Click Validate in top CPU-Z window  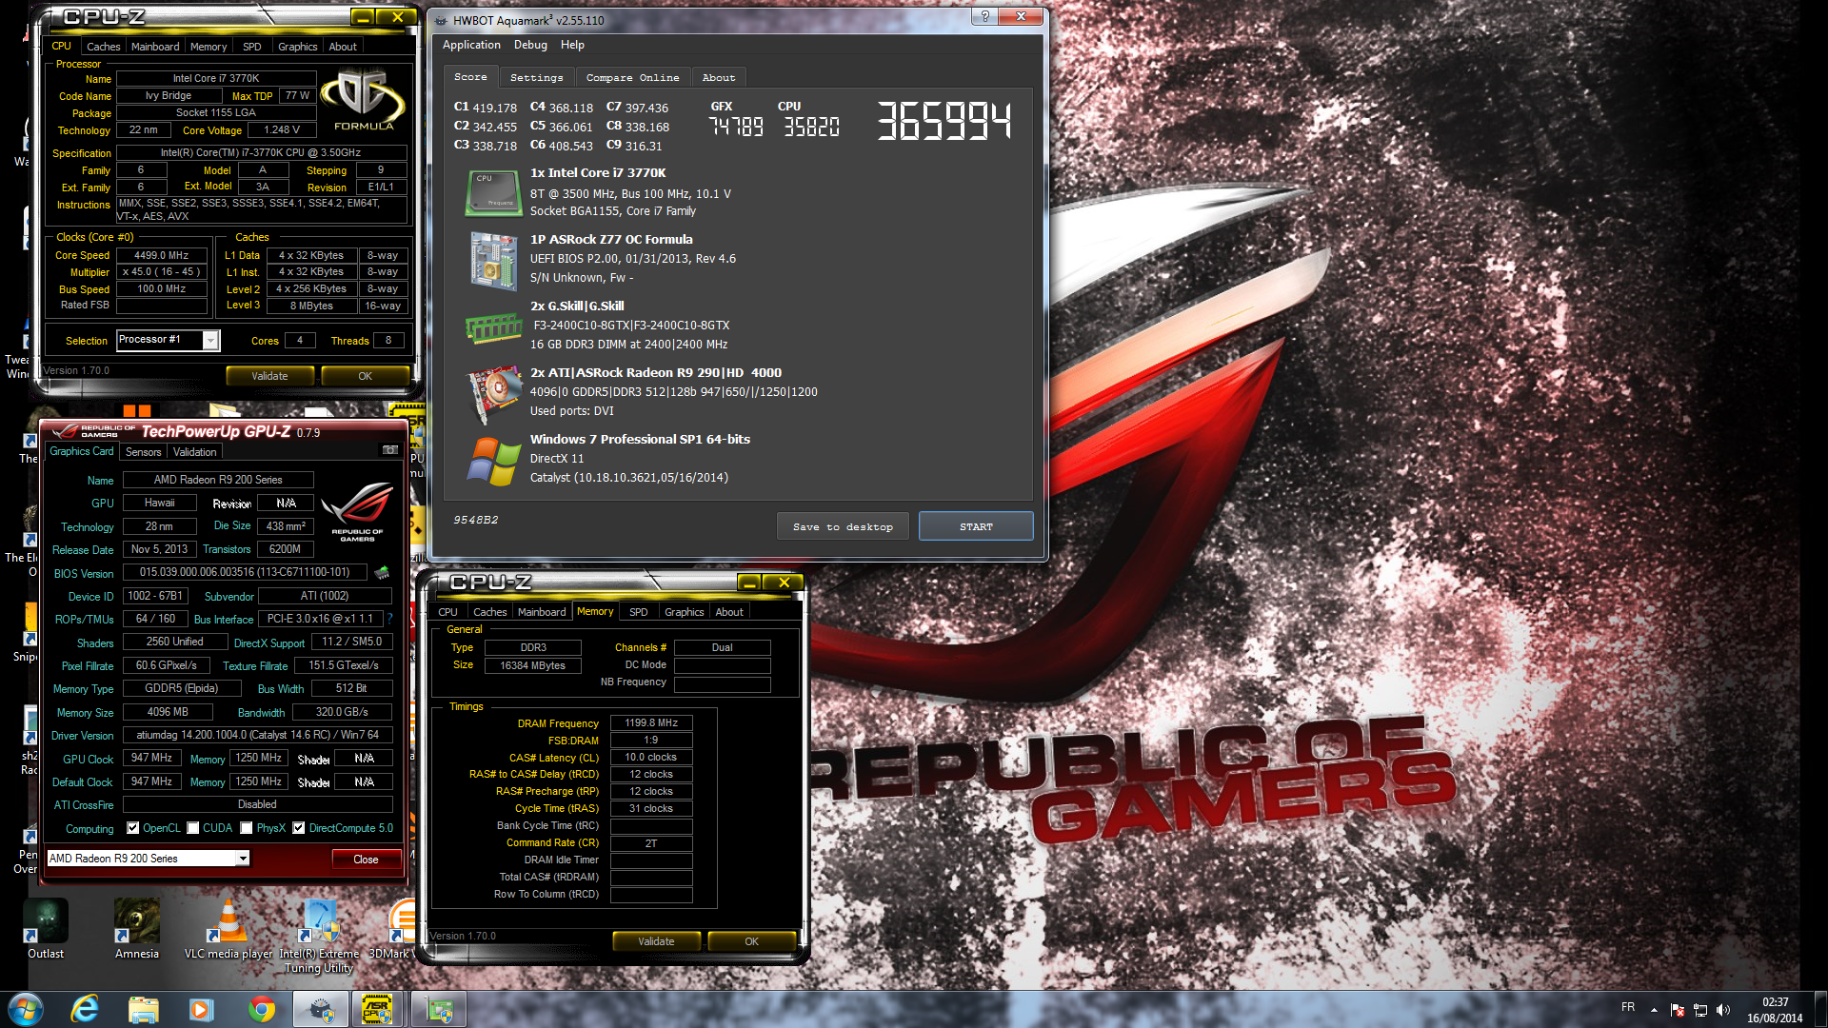(x=269, y=376)
